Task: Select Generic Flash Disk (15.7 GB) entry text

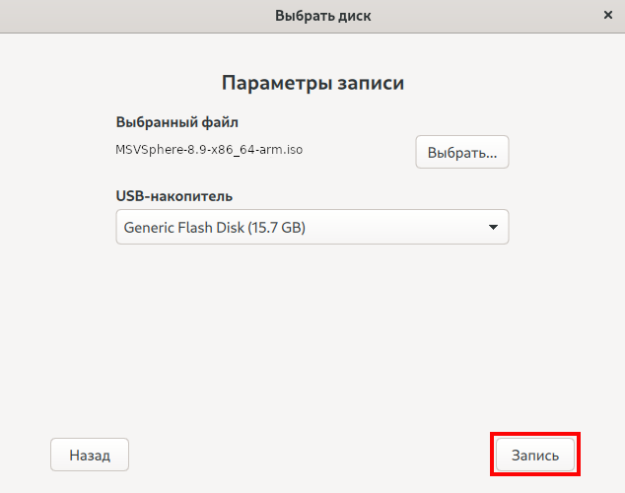Action: point(215,228)
